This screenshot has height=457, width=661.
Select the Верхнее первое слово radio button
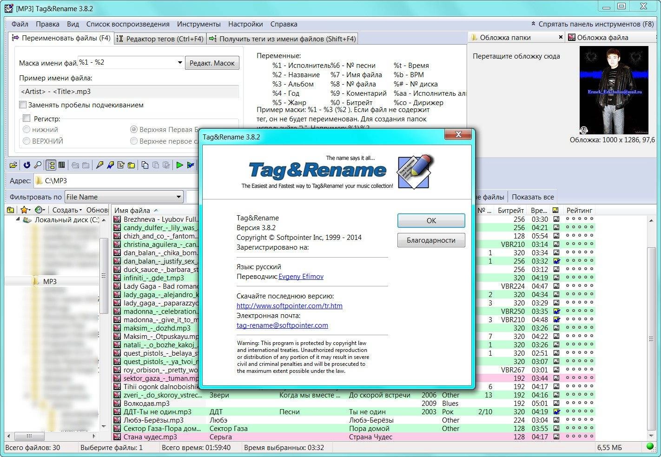[134, 141]
